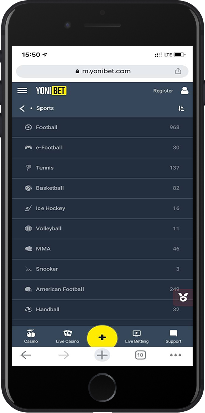Expand the Ice Hockey category
Image resolution: width=205 pixels, height=413 pixels.
102,208
